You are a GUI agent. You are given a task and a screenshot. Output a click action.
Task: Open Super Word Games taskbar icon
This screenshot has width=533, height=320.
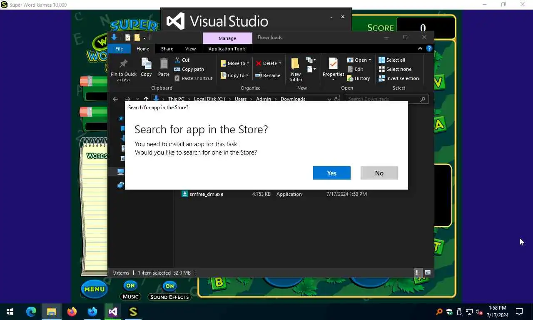pyautogui.click(x=133, y=312)
